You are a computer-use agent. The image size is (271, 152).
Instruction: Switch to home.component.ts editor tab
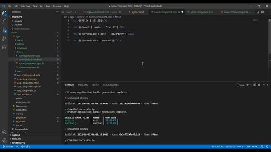point(200,12)
